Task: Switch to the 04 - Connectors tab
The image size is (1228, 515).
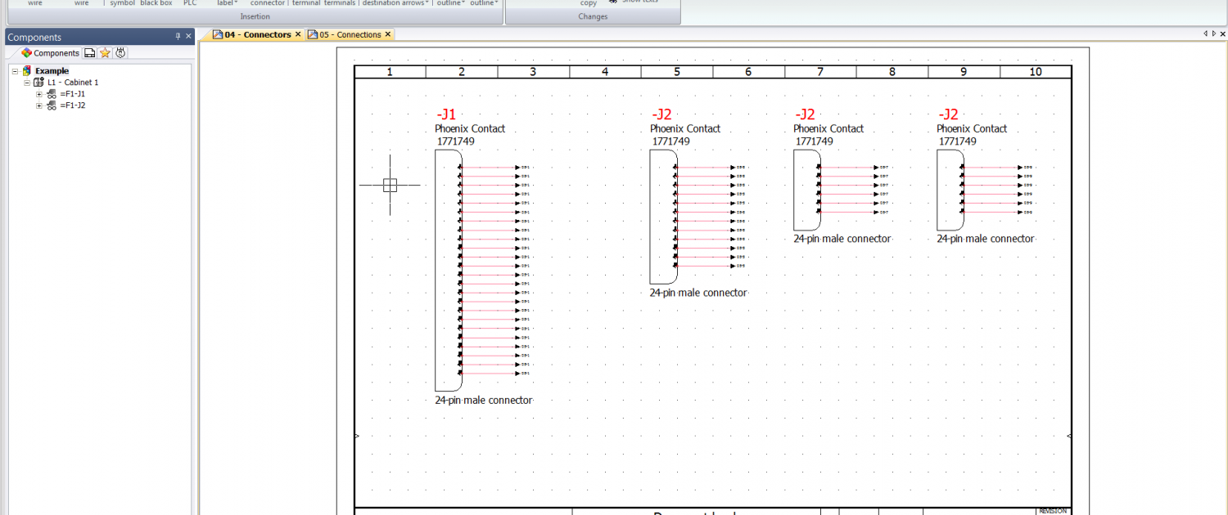Action: [x=258, y=34]
